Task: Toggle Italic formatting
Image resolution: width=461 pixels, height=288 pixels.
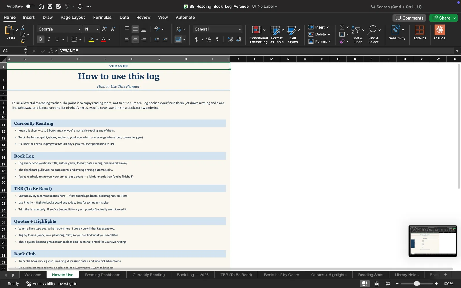Action: point(49,39)
